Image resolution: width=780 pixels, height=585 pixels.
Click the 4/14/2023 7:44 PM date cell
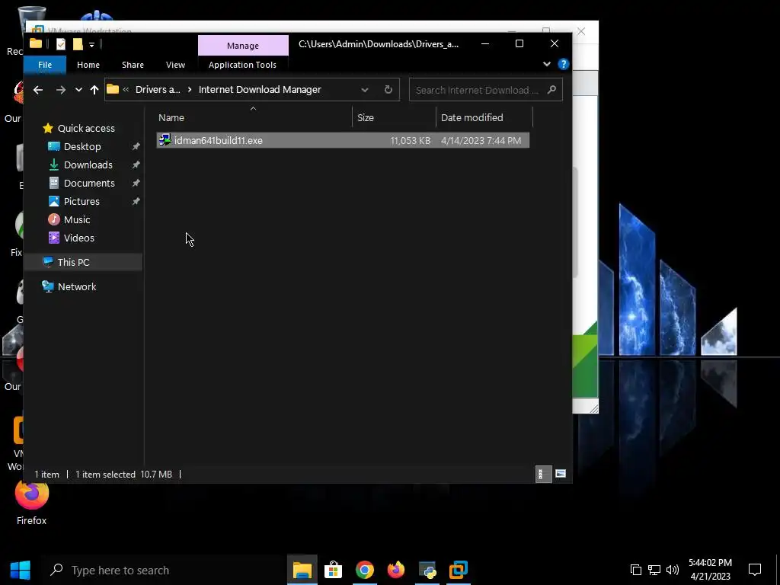(481, 141)
